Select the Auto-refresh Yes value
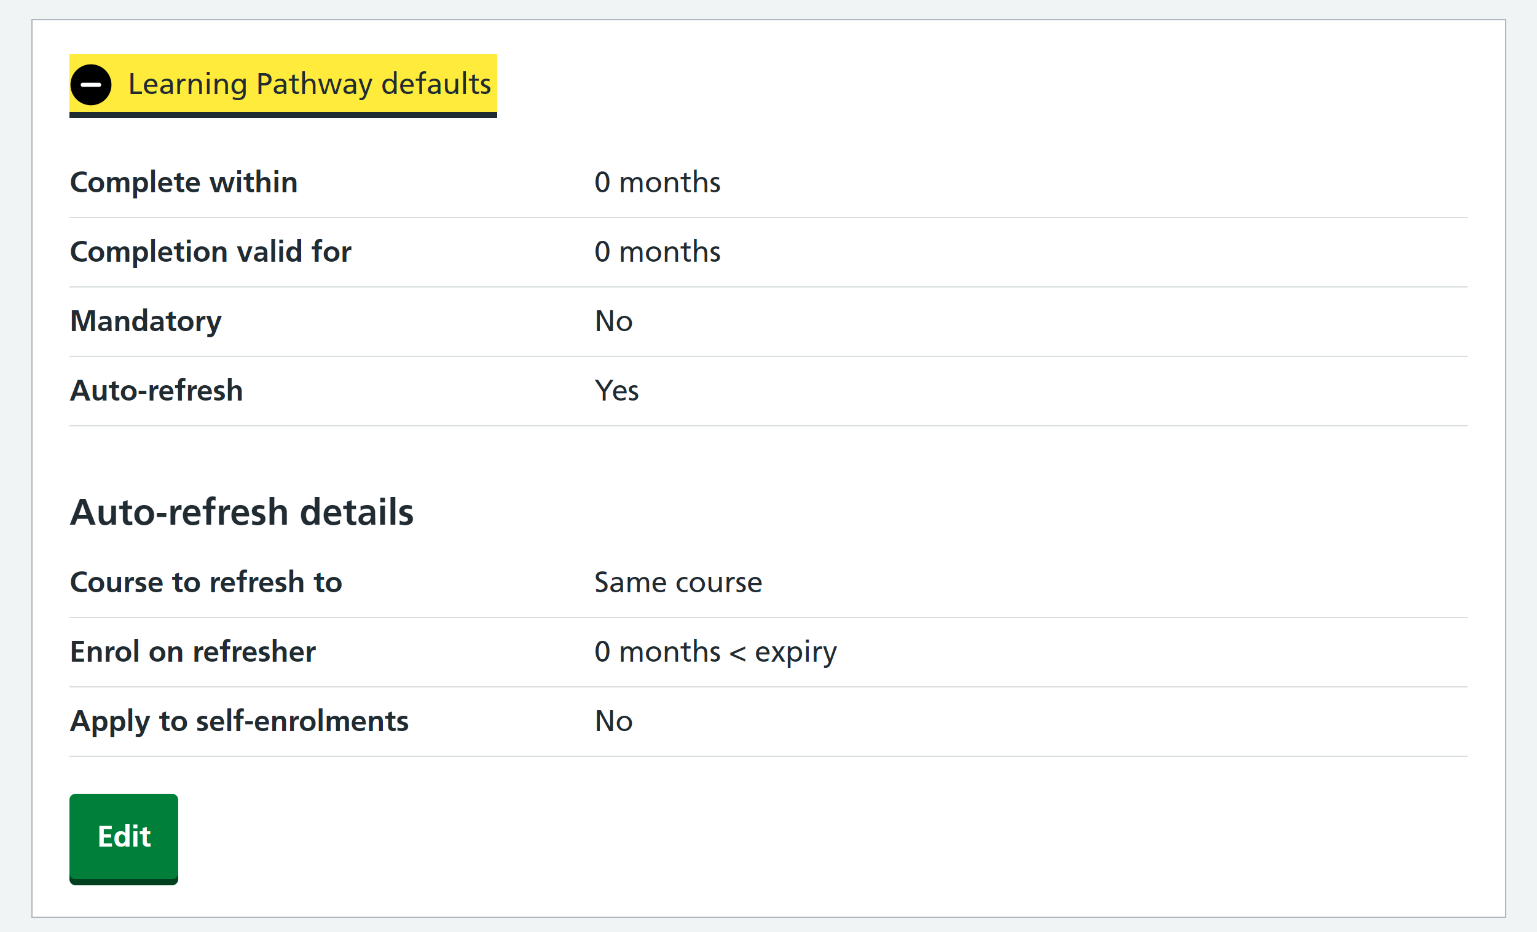 coord(616,391)
